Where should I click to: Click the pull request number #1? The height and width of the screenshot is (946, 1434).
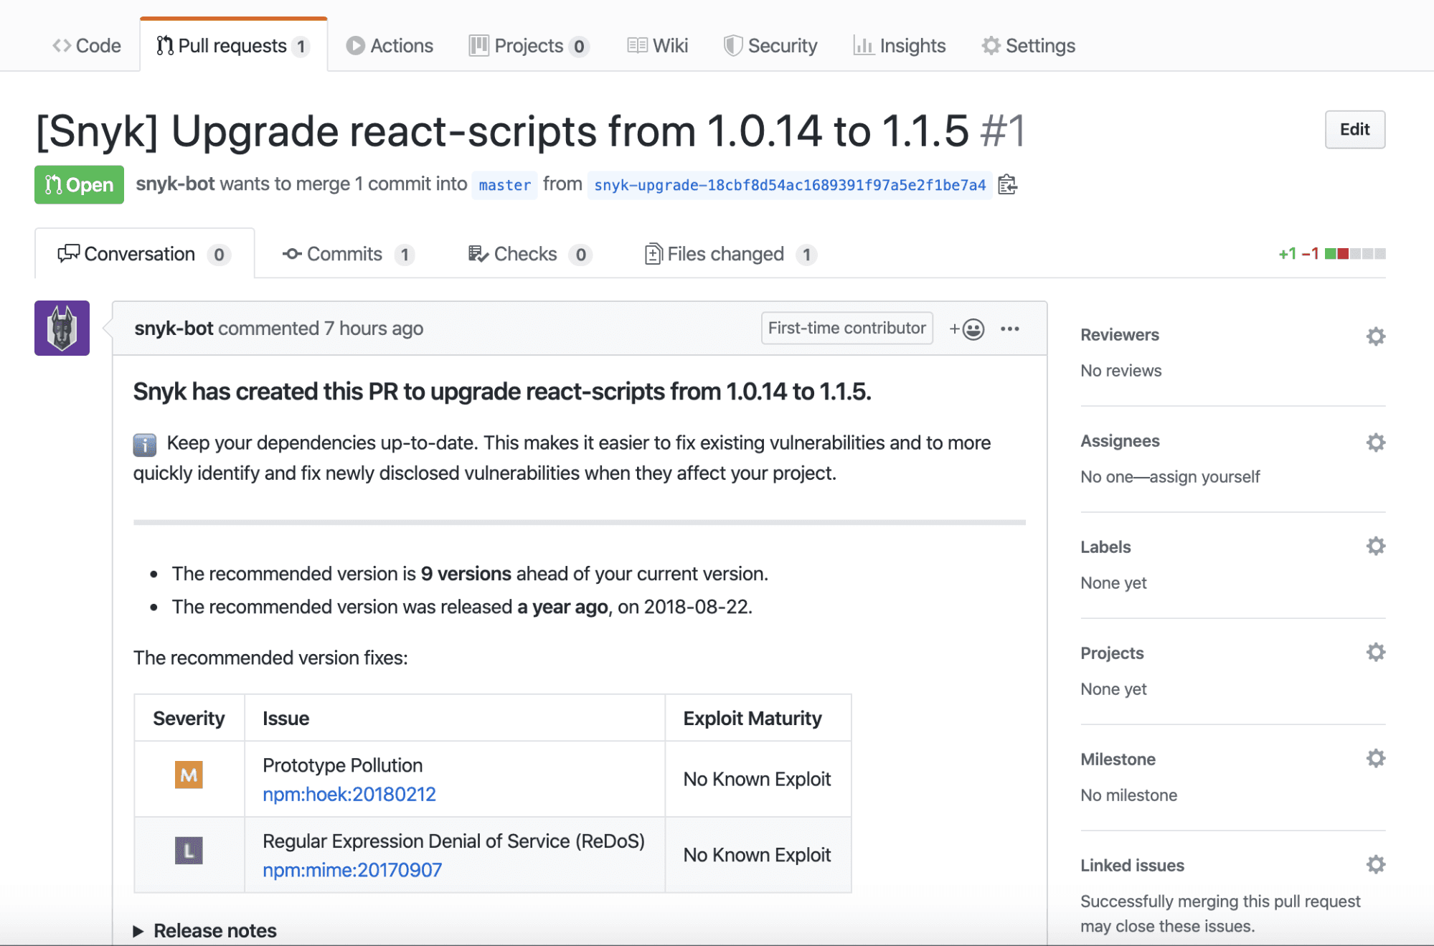coord(1003,131)
